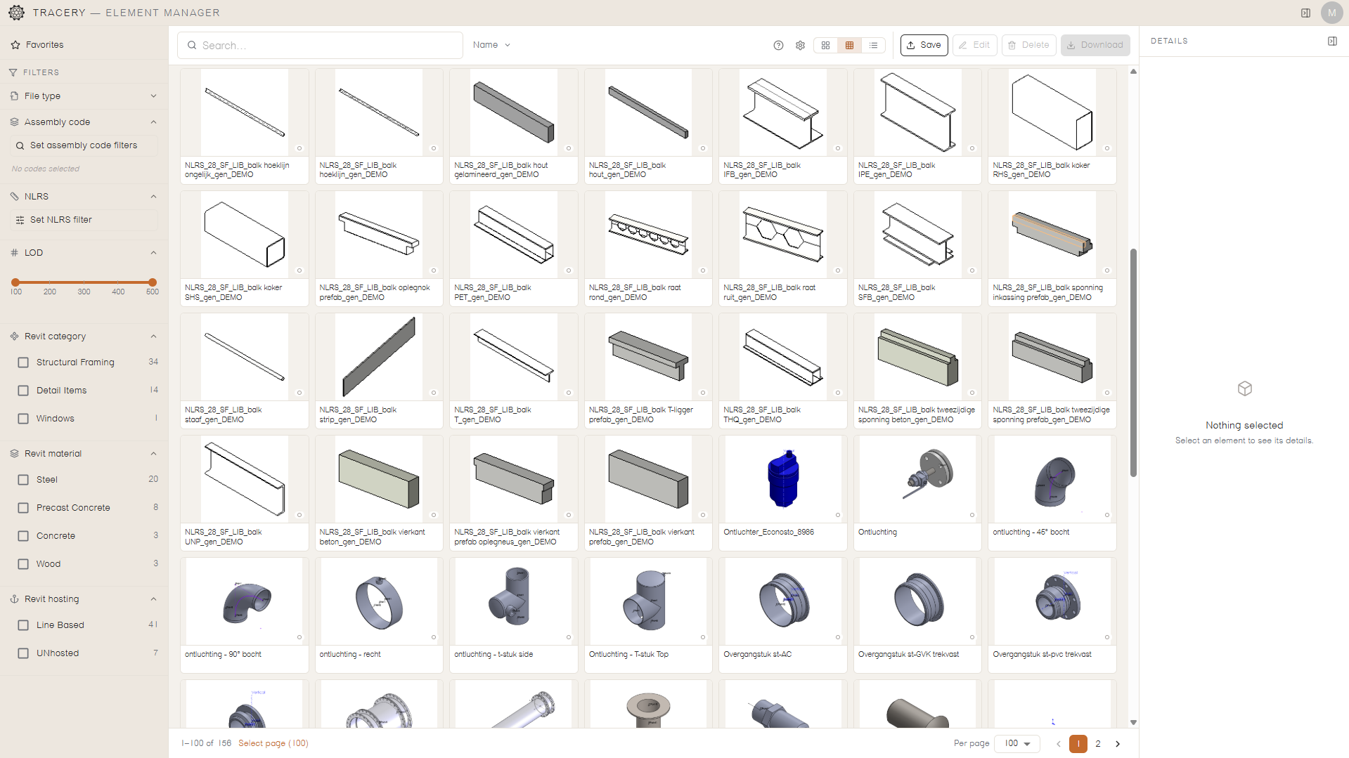
Task: Go to the previous page arrow
Action: [x=1059, y=744]
